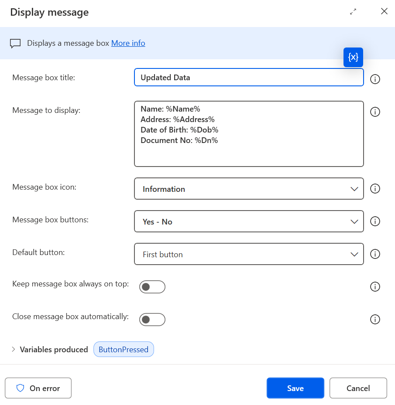Screen dimensions: 395x405
Task: Click into the Message box title field
Action: (x=249, y=77)
